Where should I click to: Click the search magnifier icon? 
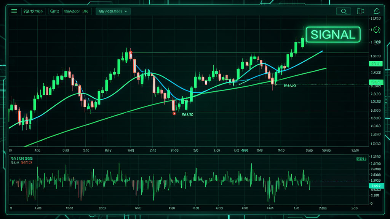344,11
